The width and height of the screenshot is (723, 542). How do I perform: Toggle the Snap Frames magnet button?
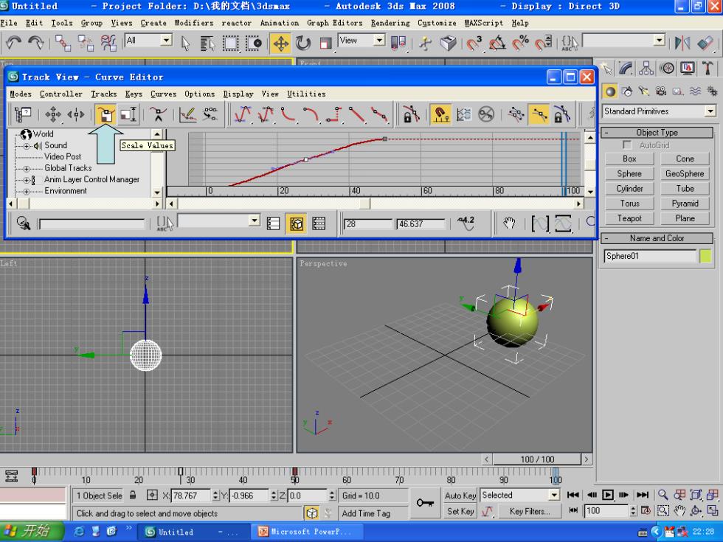point(440,114)
